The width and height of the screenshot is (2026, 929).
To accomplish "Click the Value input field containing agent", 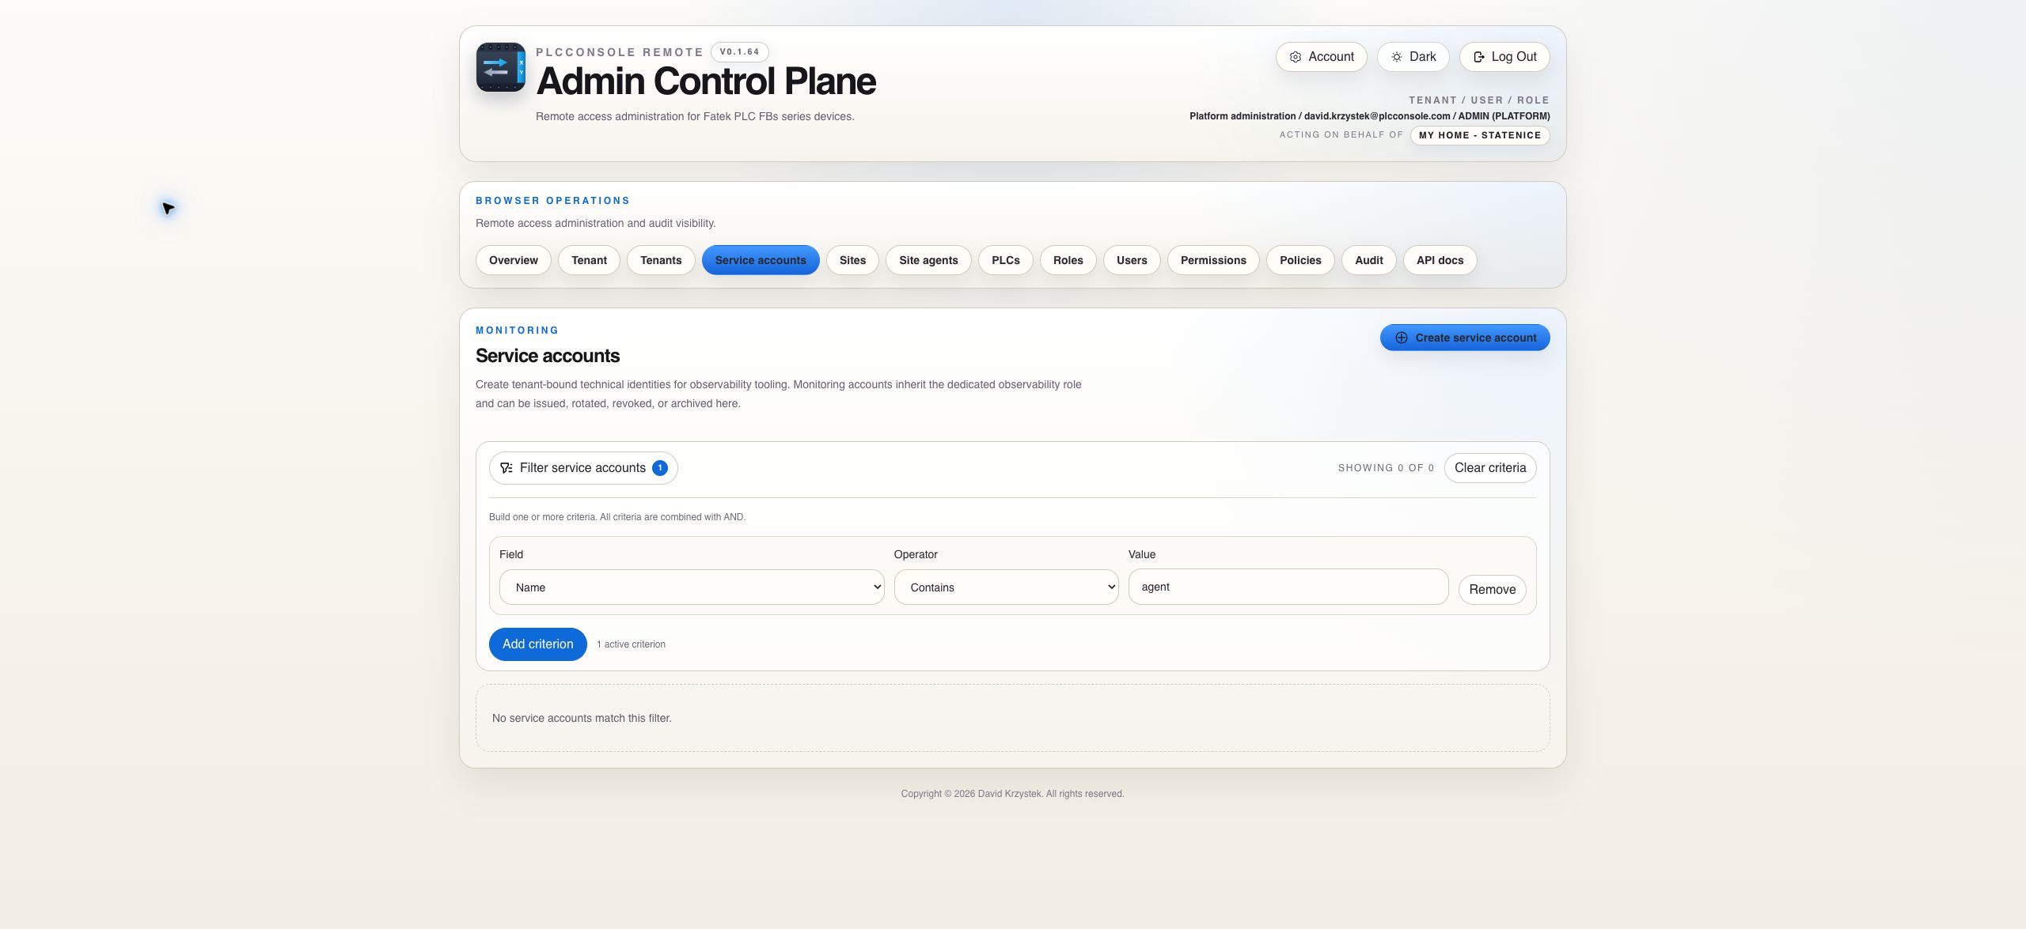I will pyautogui.click(x=1288, y=587).
